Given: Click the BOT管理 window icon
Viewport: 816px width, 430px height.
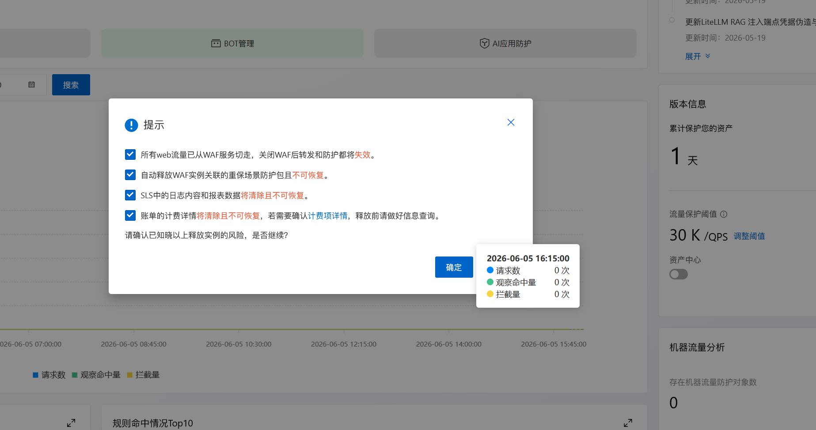Looking at the screenshot, I should coord(216,43).
